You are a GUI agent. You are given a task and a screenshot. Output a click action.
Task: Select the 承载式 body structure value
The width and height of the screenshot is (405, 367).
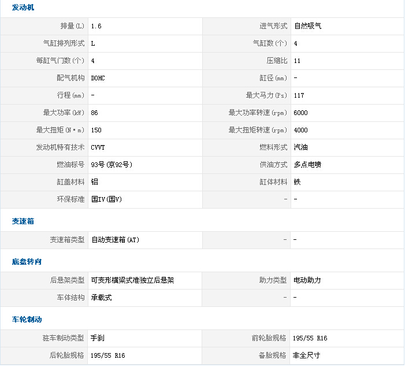coord(102,298)
